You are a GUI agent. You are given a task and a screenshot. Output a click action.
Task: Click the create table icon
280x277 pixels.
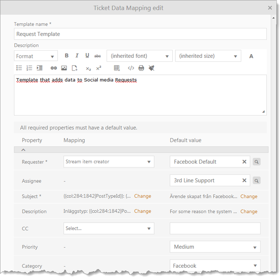[117, 68]
